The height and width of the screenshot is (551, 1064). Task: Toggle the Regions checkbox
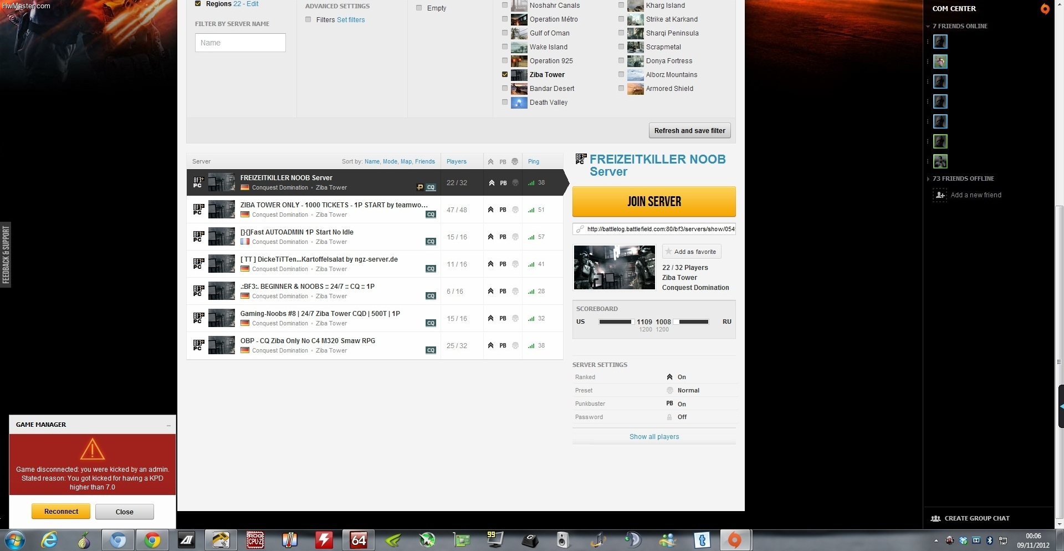tap(198, 3)
